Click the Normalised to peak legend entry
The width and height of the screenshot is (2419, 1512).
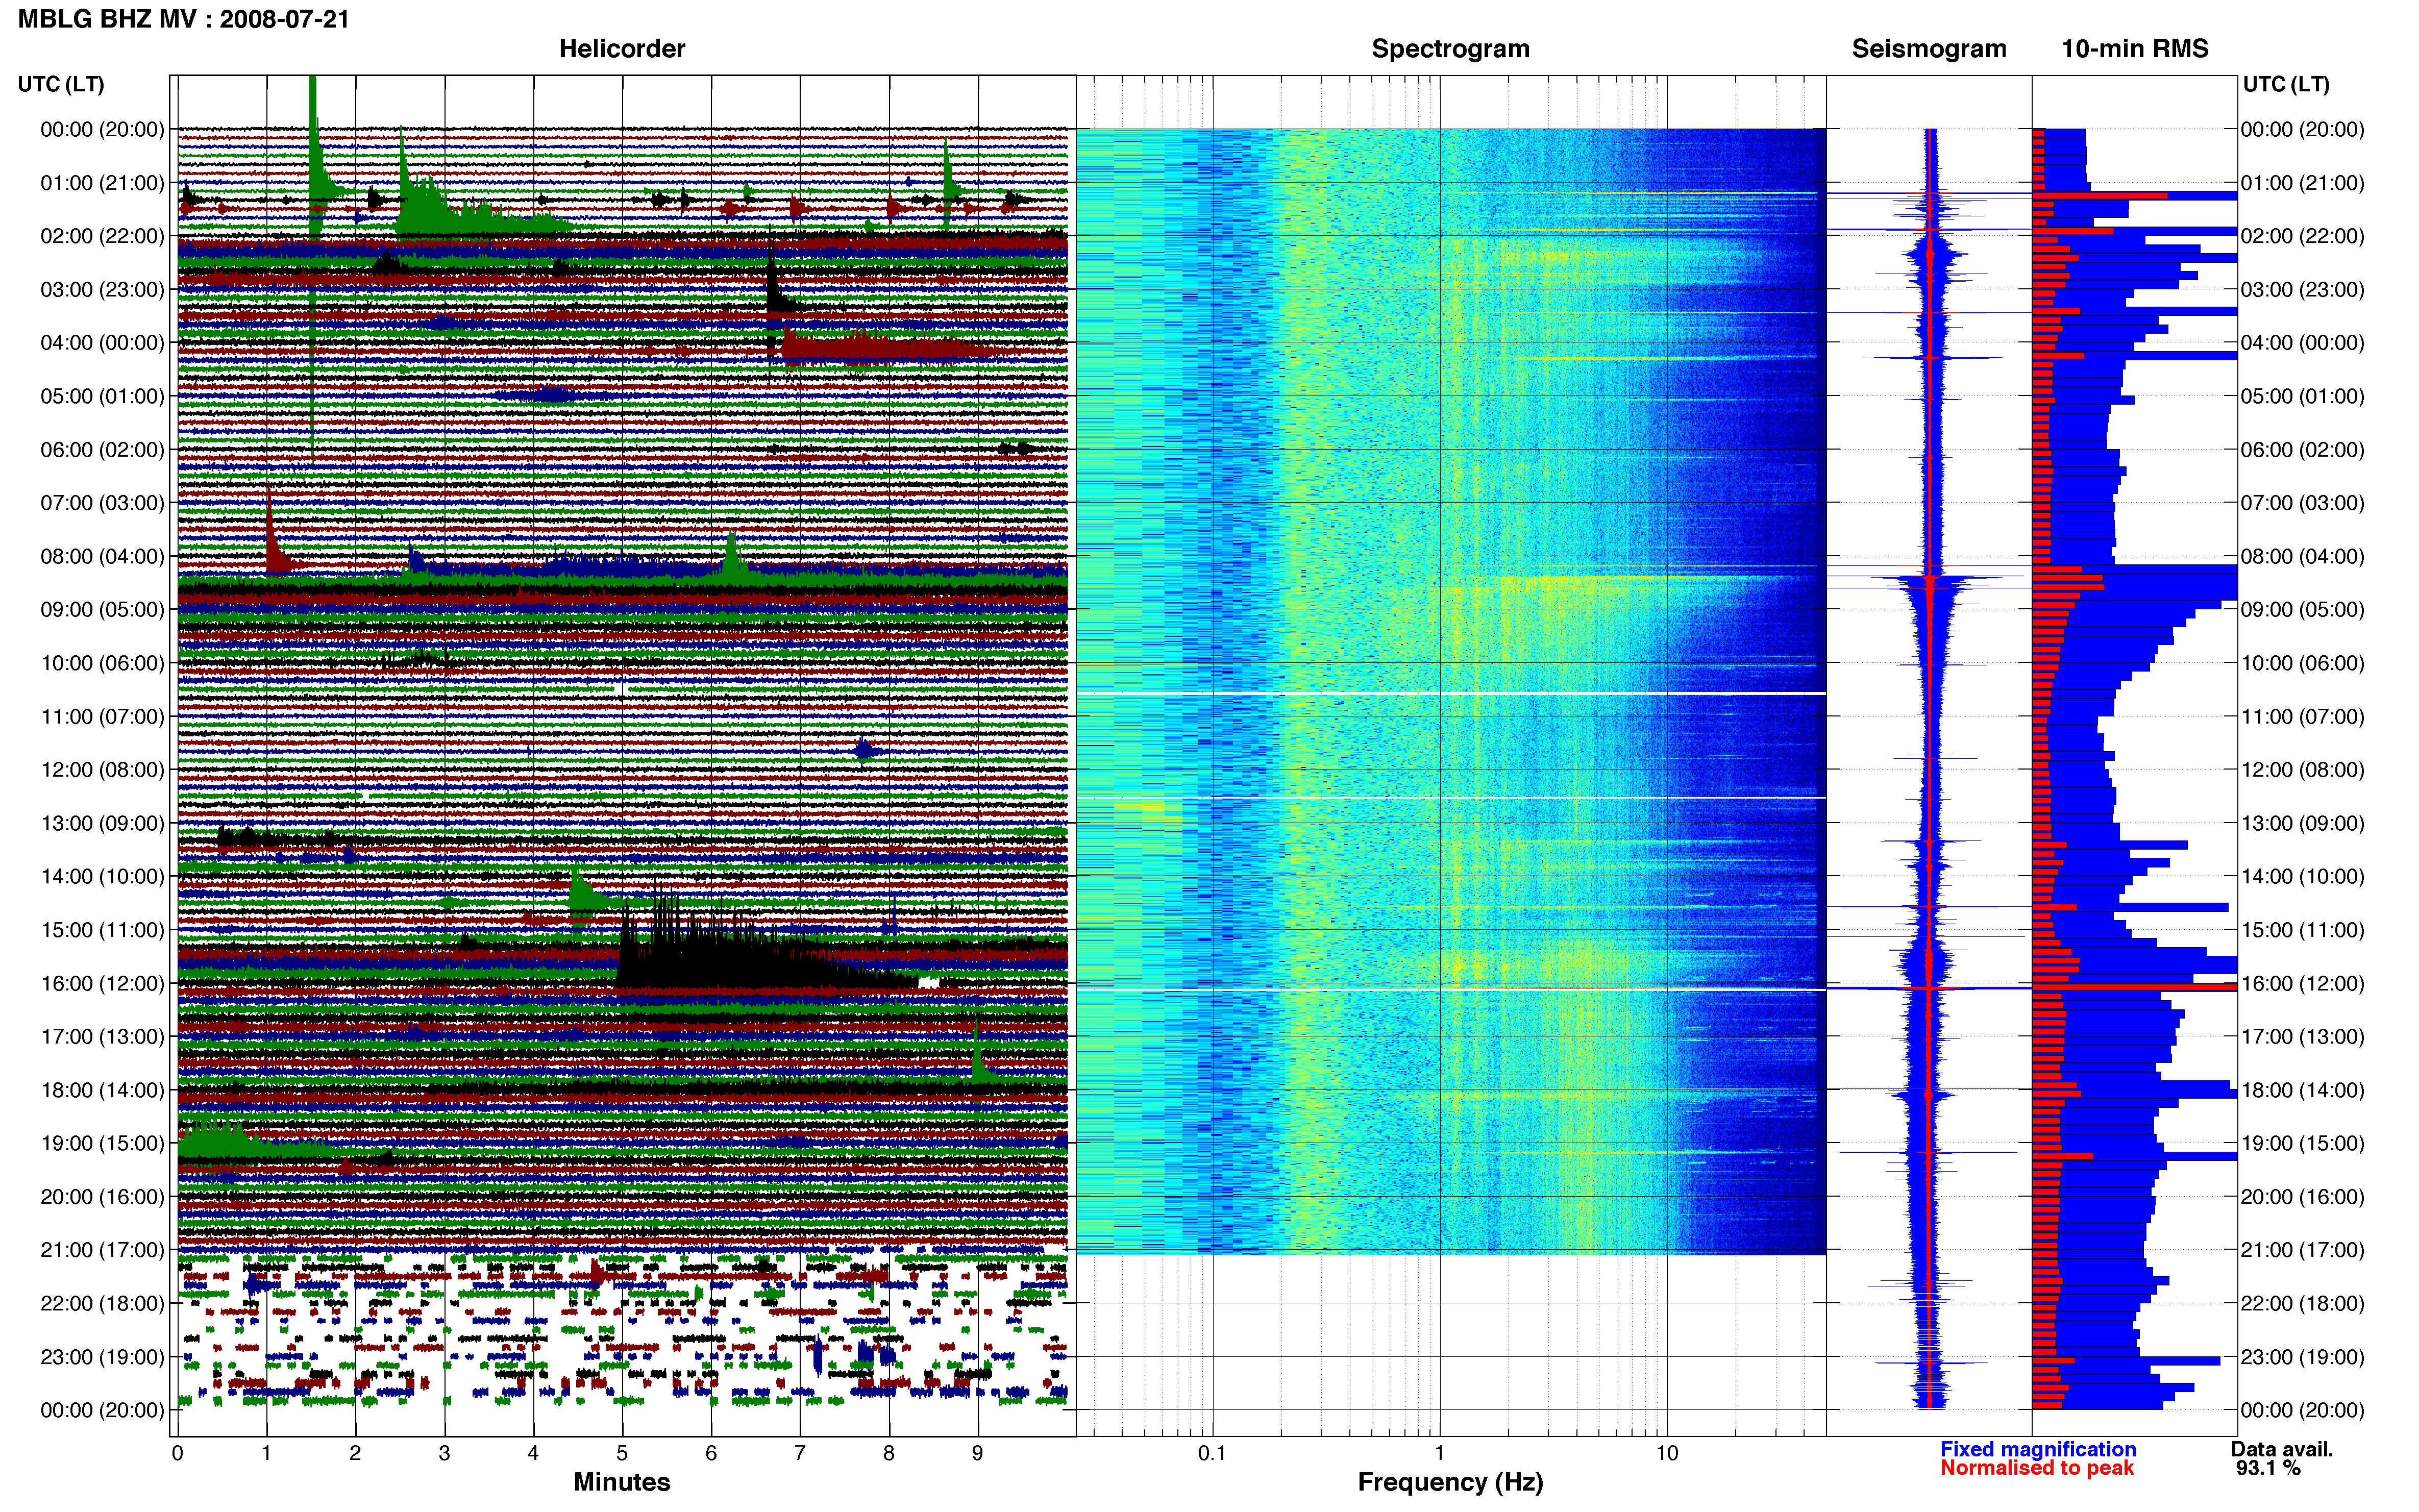pos(2037,1468)
